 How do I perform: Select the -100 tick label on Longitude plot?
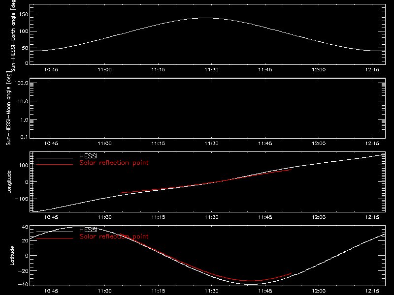[x=22, y=199]
